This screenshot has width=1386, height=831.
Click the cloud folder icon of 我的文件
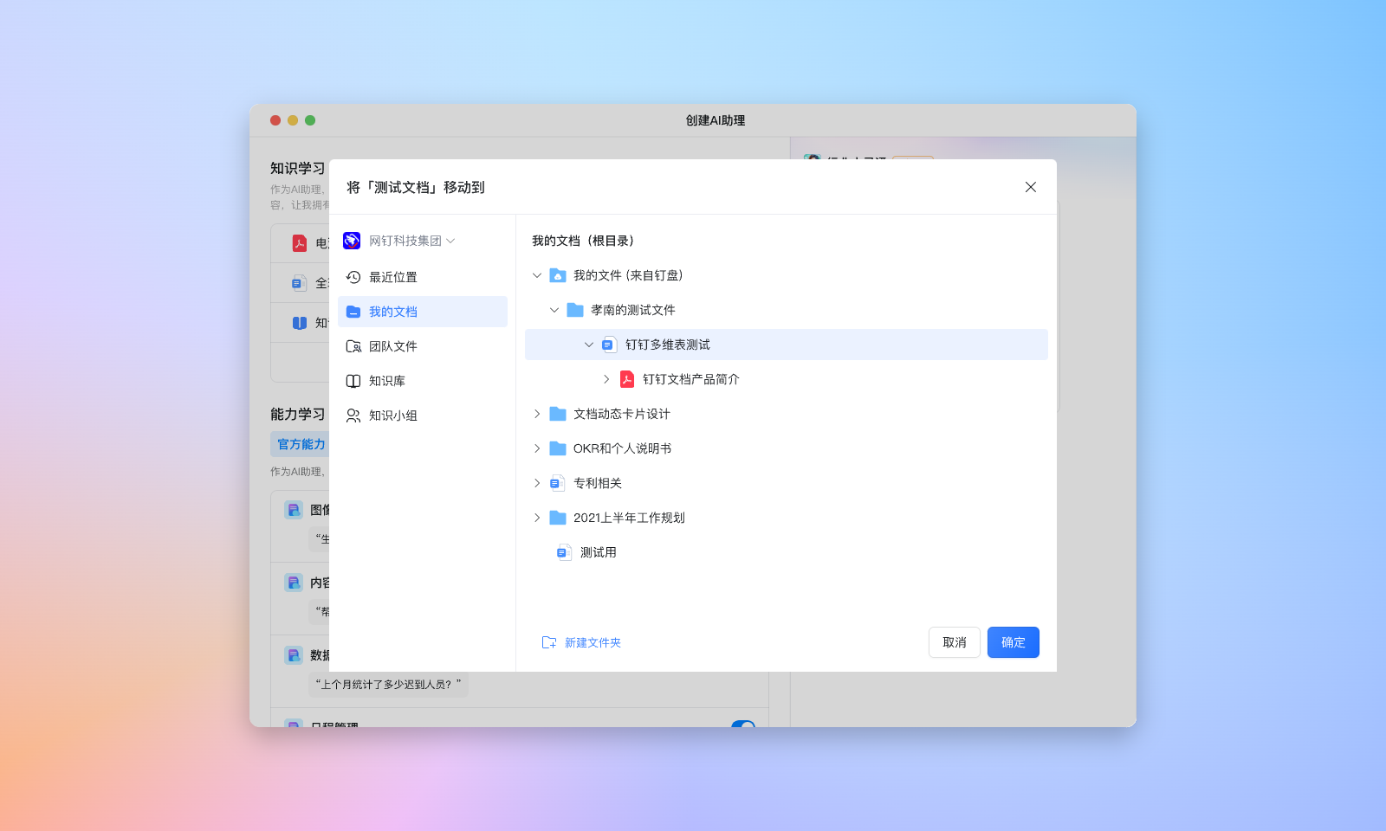coord(558,275)
